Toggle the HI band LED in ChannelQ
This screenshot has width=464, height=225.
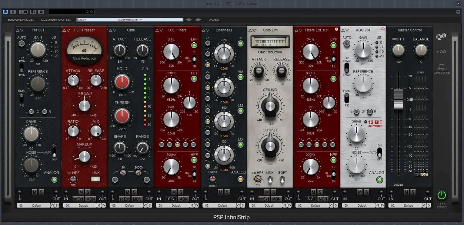point(241,44)
